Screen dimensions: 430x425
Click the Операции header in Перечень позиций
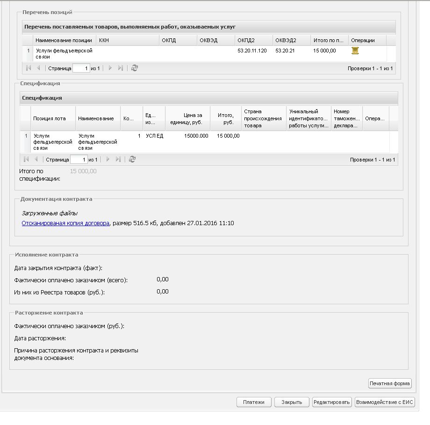[x=367, y=40]
